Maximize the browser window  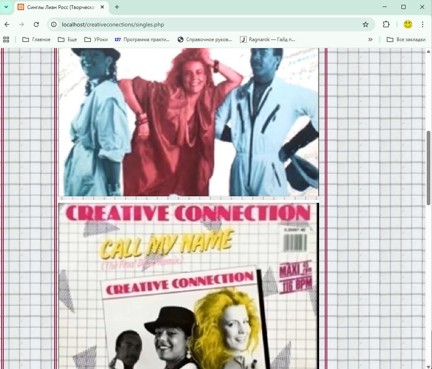click(403, 7)
